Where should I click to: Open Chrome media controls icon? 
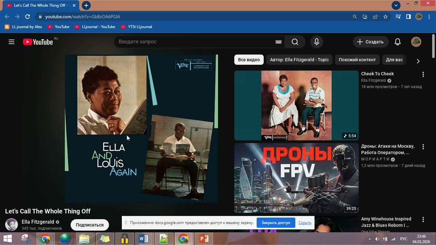click(x=398, y=16)
